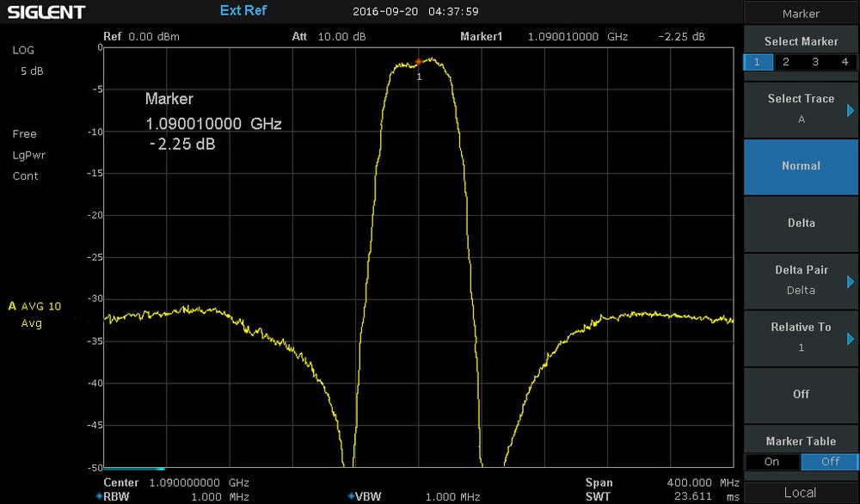Click marker 1 on the trace peak
This screenshot has width=860, height=504.
pyautogui.click(x=418, y=62)
